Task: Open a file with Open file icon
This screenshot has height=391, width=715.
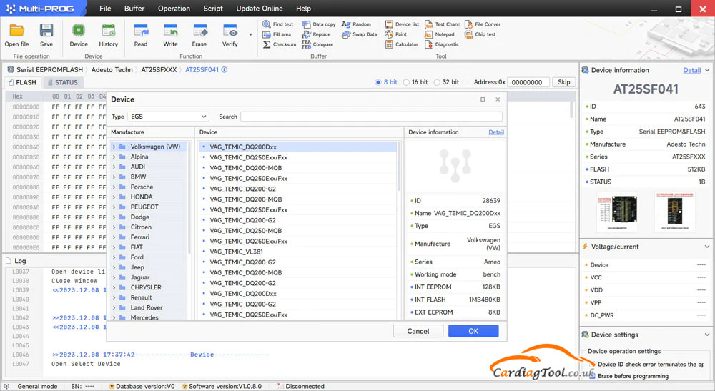Action: click(x=17, y=31)
